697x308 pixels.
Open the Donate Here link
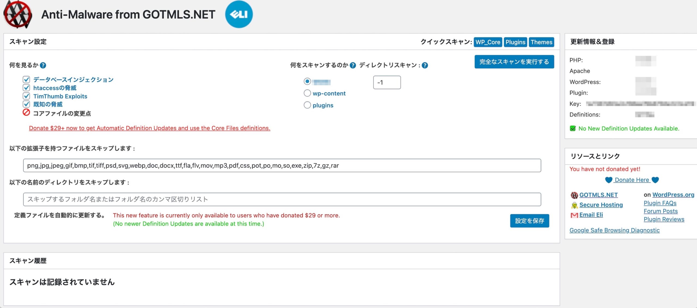pyautogui.click(x=632, y=180)
